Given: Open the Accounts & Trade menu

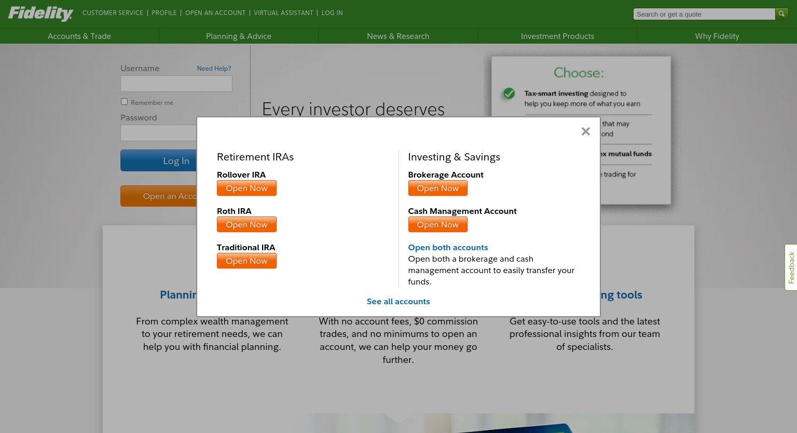Looking at the screenshot, I should [x=79, y=36].
